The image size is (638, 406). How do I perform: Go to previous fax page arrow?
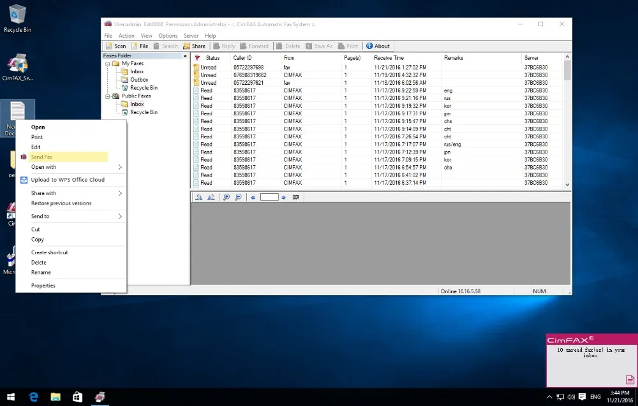253,198
